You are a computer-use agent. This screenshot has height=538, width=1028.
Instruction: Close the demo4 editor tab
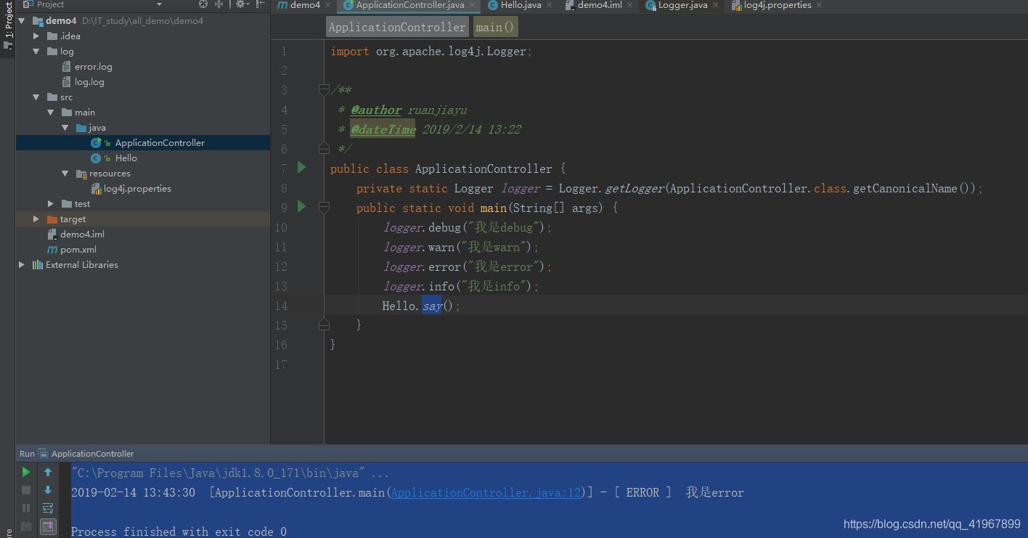coord(328,5)
